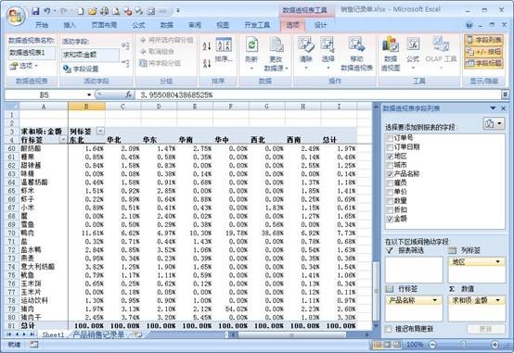The width and height of the screenshot is (514, 353).
Task: Open the Formulas (公式) tools button
Action: click(x=413, y=54)
